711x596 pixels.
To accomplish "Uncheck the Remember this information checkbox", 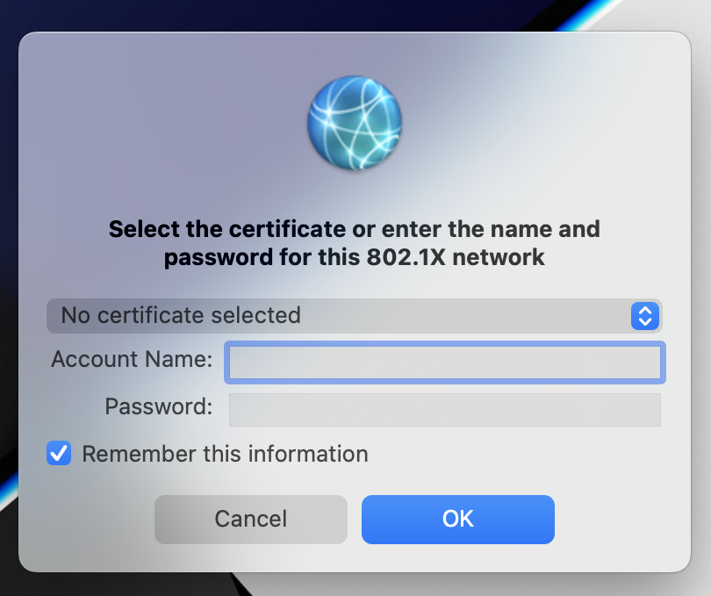I will [59, 454].
